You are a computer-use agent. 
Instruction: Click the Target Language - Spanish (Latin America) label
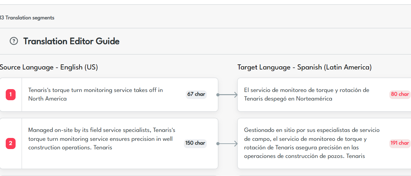click(304, 67)
